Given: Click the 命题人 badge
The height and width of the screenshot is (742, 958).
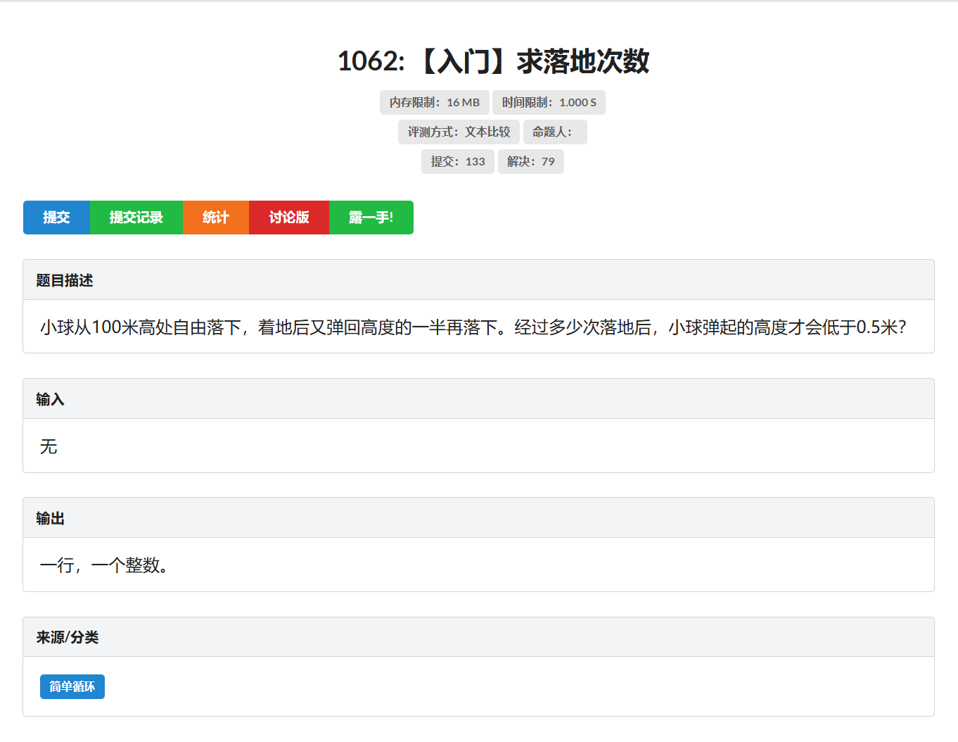Looking at the screenshot, I should [x=554, y=132].
